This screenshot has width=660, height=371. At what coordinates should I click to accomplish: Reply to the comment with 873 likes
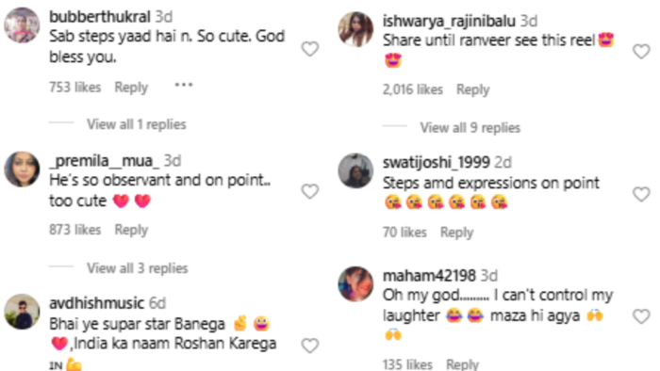click(131, 230)
